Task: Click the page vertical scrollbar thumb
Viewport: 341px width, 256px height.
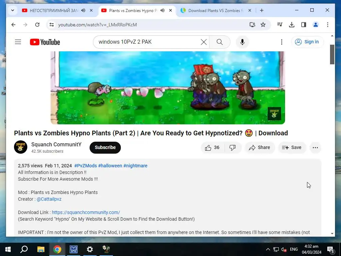Action: [x=332, y=54]
